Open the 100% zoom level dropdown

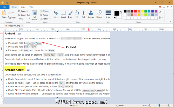(x=29, y=19)
